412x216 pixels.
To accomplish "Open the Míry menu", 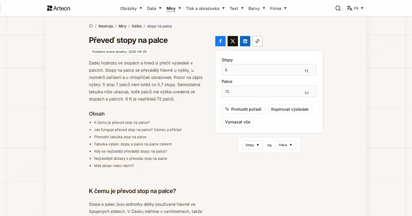I will tap(174, 8).
